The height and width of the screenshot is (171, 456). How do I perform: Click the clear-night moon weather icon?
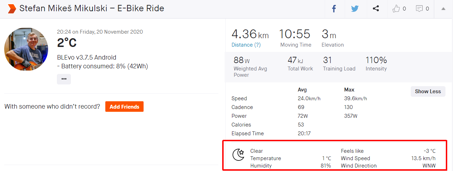(238, 155)
